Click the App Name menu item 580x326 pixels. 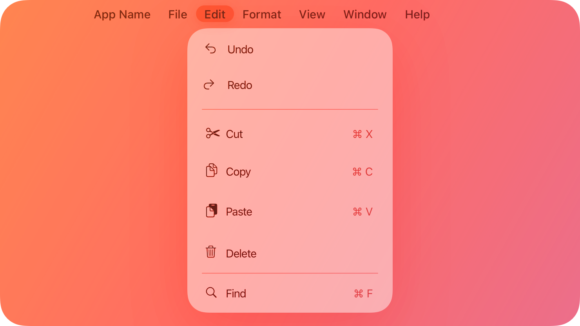[x=122, y=14]
